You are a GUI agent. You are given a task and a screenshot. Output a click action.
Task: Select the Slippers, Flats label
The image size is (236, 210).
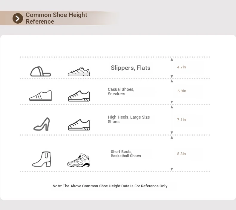131,68
